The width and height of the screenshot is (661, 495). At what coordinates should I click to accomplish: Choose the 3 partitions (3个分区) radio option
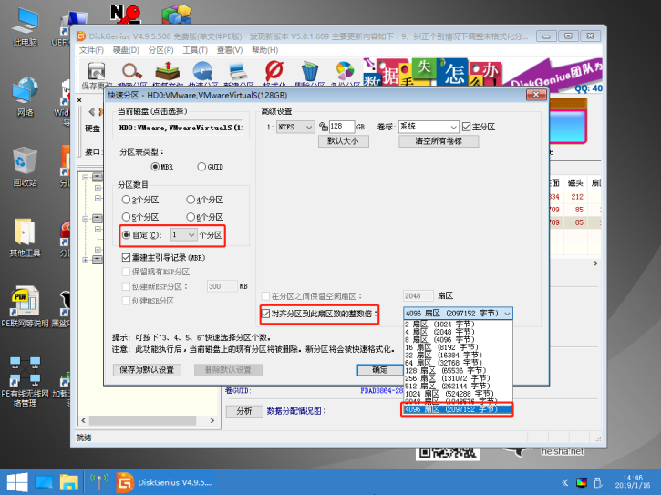pos(127,200)
